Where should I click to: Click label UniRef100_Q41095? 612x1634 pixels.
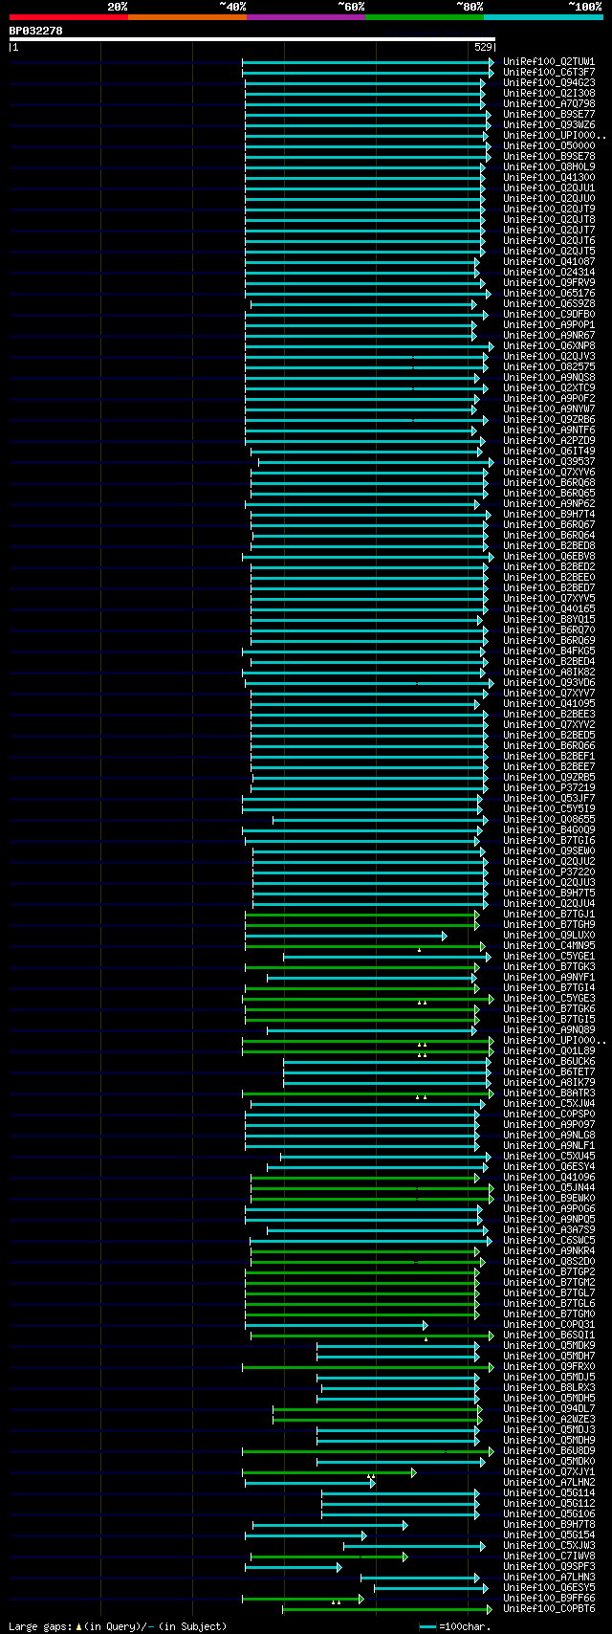click(x=549, y=703)
